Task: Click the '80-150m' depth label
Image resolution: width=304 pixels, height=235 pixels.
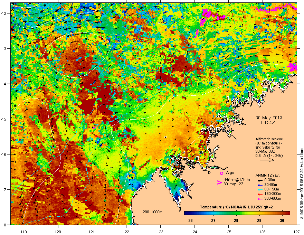Action: pyautogui.click(x=272, y=189)
